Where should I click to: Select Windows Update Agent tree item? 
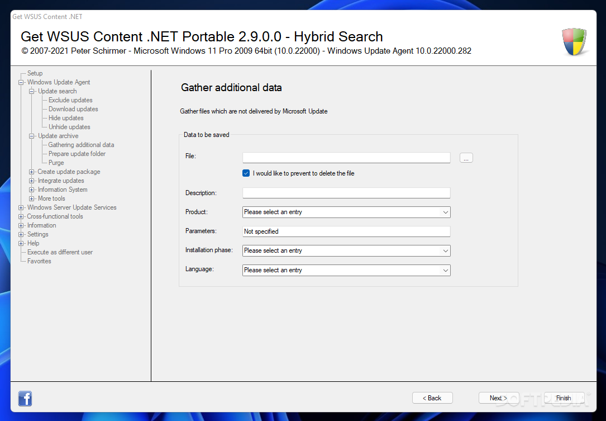coord(58,82)
